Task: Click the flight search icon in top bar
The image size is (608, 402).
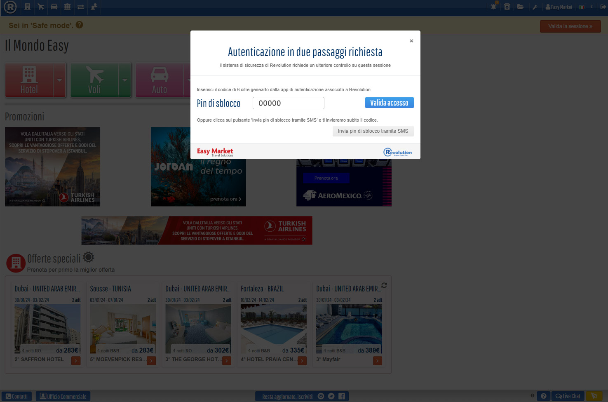Action: tap(40, 7)
